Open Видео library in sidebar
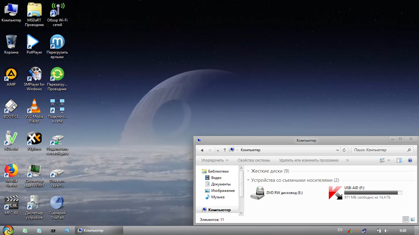Image resolution: width=419 pixels, height=235 pixels. click(x=213, y=178)
